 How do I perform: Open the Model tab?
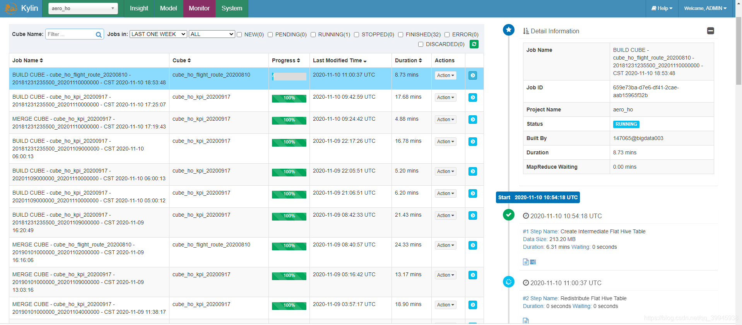point(168,8)
